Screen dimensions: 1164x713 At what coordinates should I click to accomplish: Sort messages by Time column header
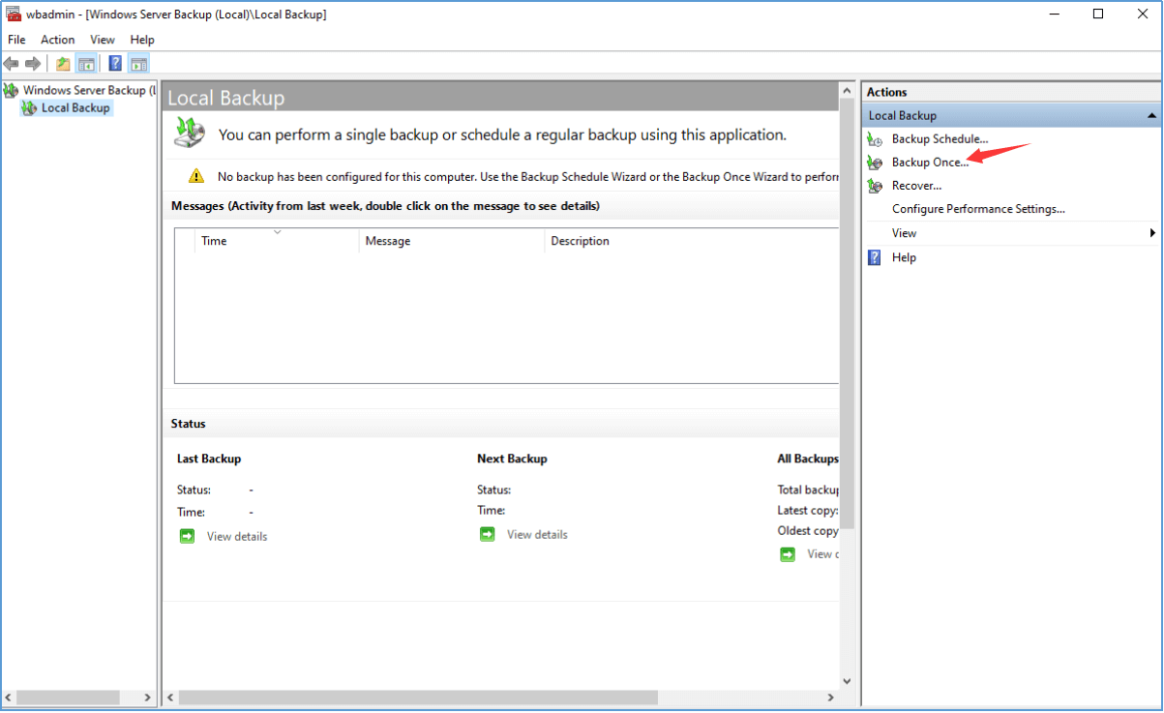pos(214,241)
